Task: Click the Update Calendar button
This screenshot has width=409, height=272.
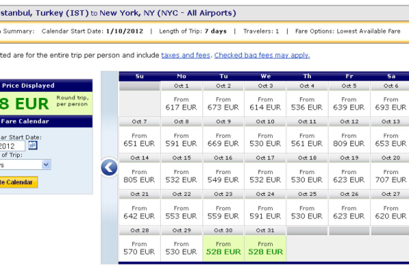Action: pos(19,182)
